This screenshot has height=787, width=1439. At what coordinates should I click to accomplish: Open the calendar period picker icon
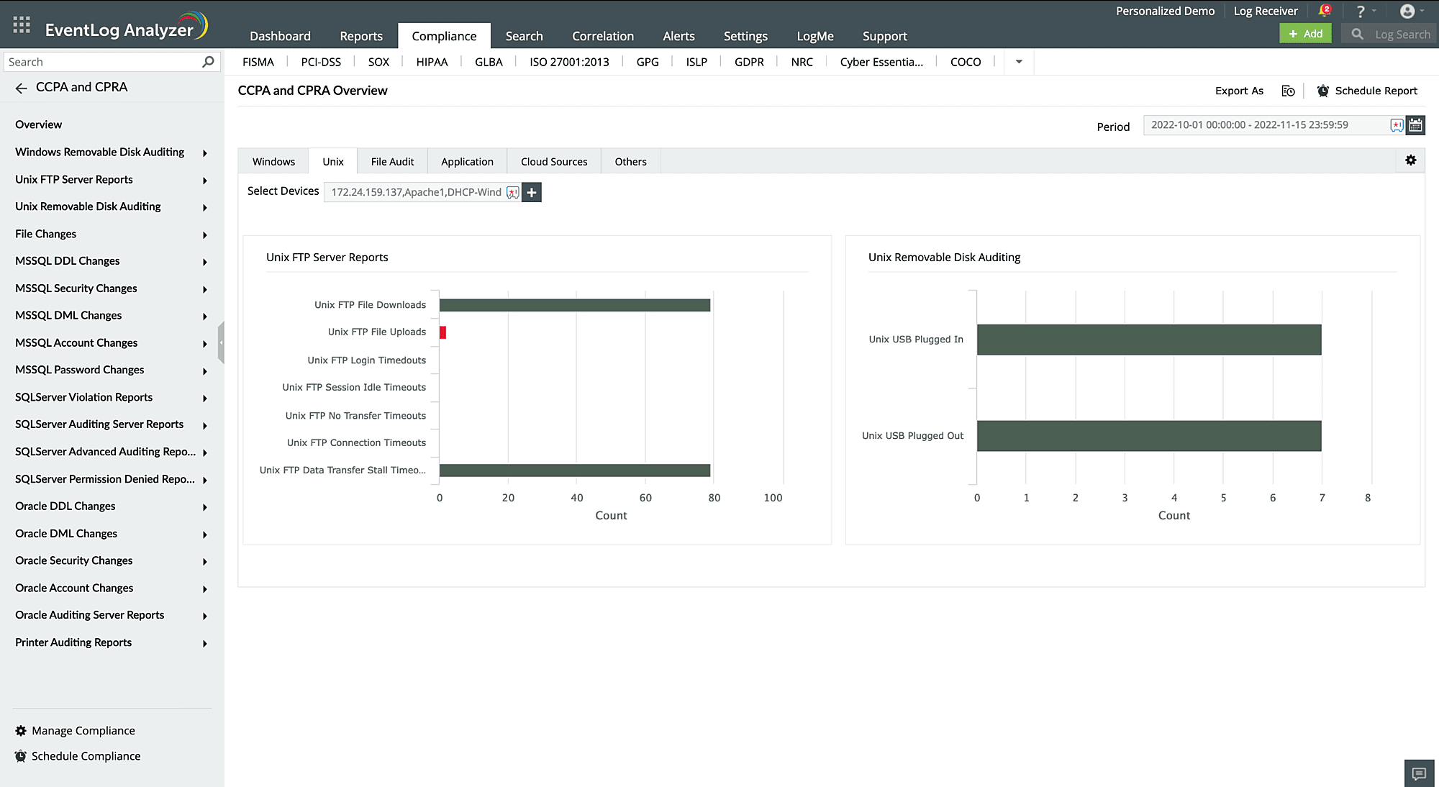coord(1416,125)
